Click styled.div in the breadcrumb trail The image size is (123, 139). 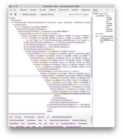click(x=41, y=117)
